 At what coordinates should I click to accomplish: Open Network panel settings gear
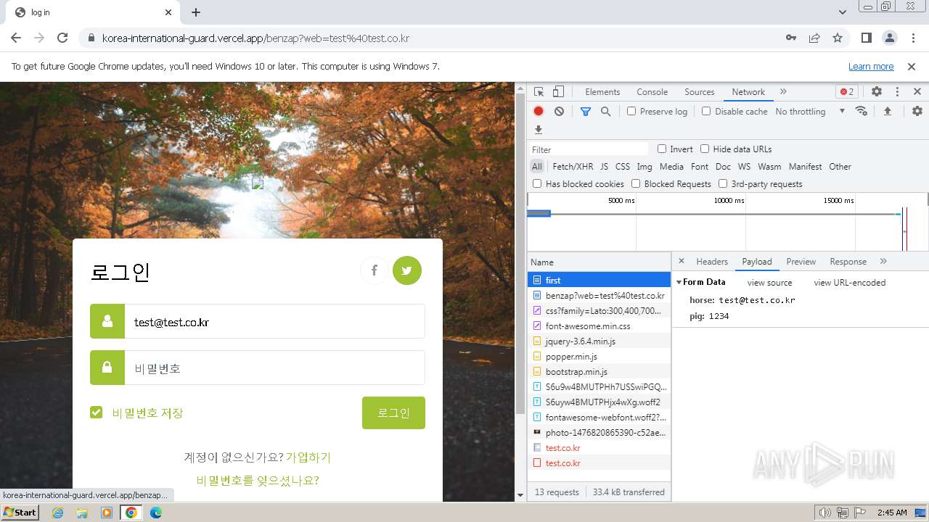[917, 111]
